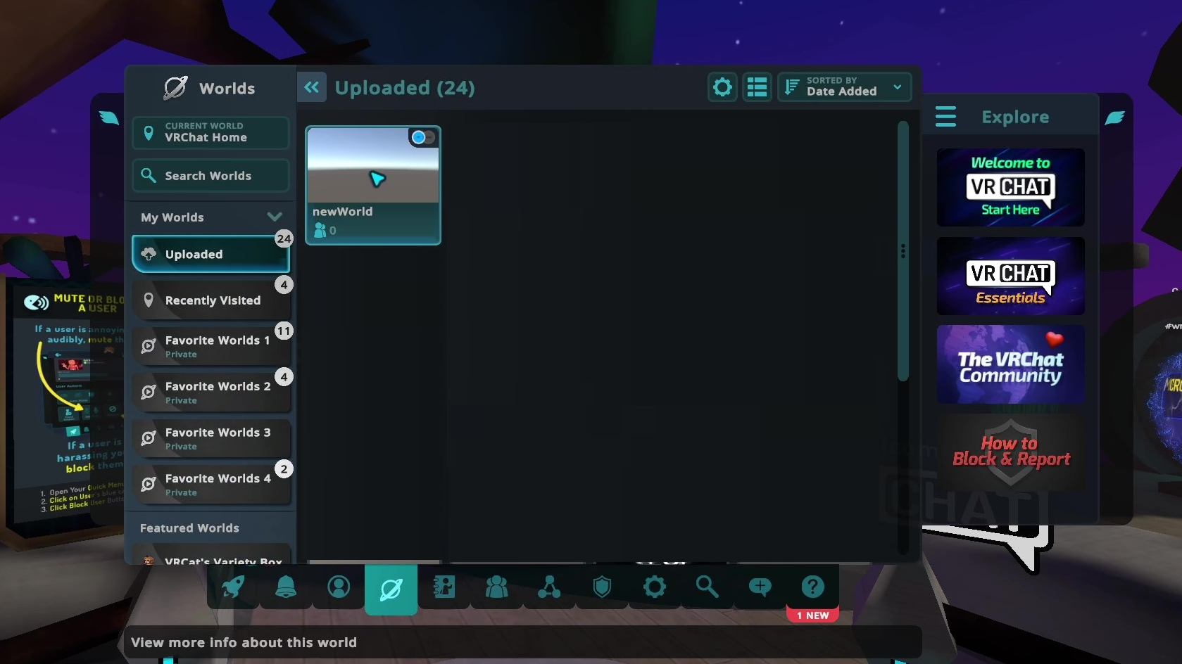Open the Avatars tab icon
This screenshot has width=1182, height=664.
pos(444,587)
